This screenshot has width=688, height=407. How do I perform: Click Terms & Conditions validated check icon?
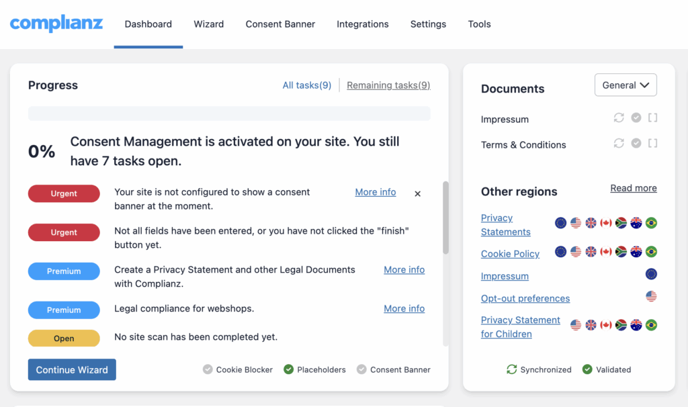pos(636,143)
